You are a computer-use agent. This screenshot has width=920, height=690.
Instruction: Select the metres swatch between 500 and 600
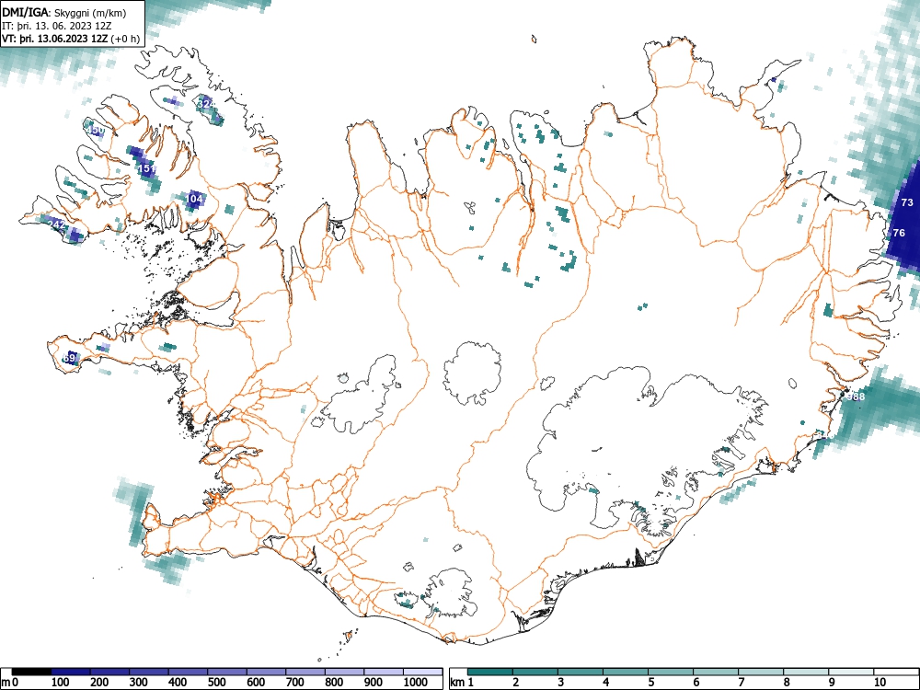pos(227,672)
